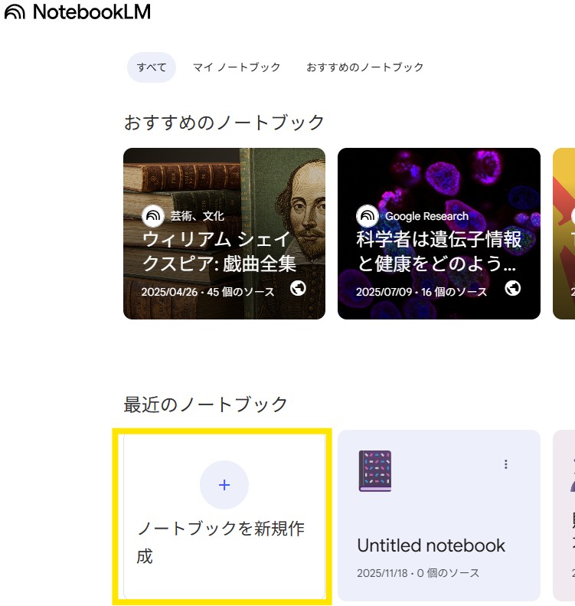Click the 芸術、文化 category label
575x606 pixels.
coord(198,217)
